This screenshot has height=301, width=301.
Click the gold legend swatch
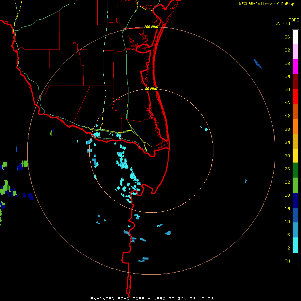click(295, 141)
